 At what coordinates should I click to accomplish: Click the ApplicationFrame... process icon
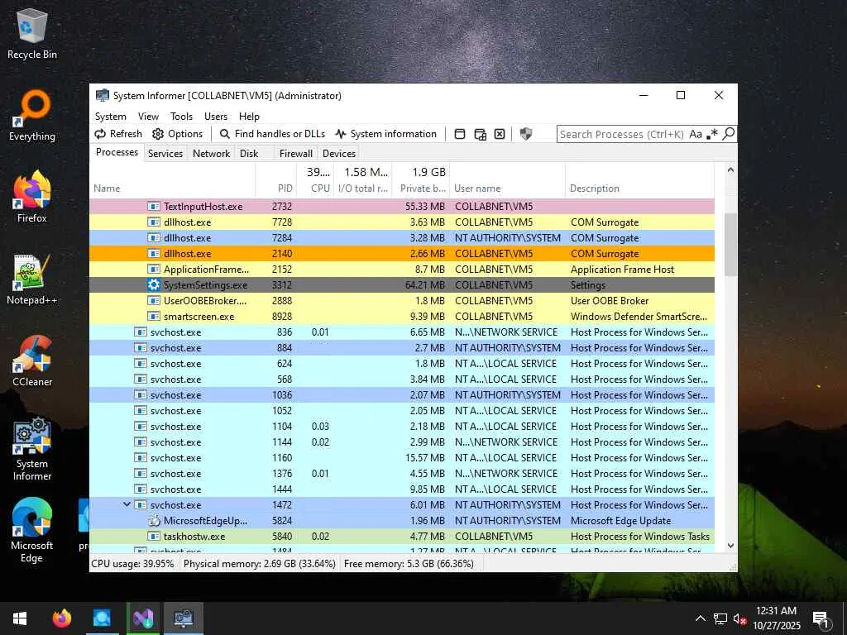(x=154, y=269)
